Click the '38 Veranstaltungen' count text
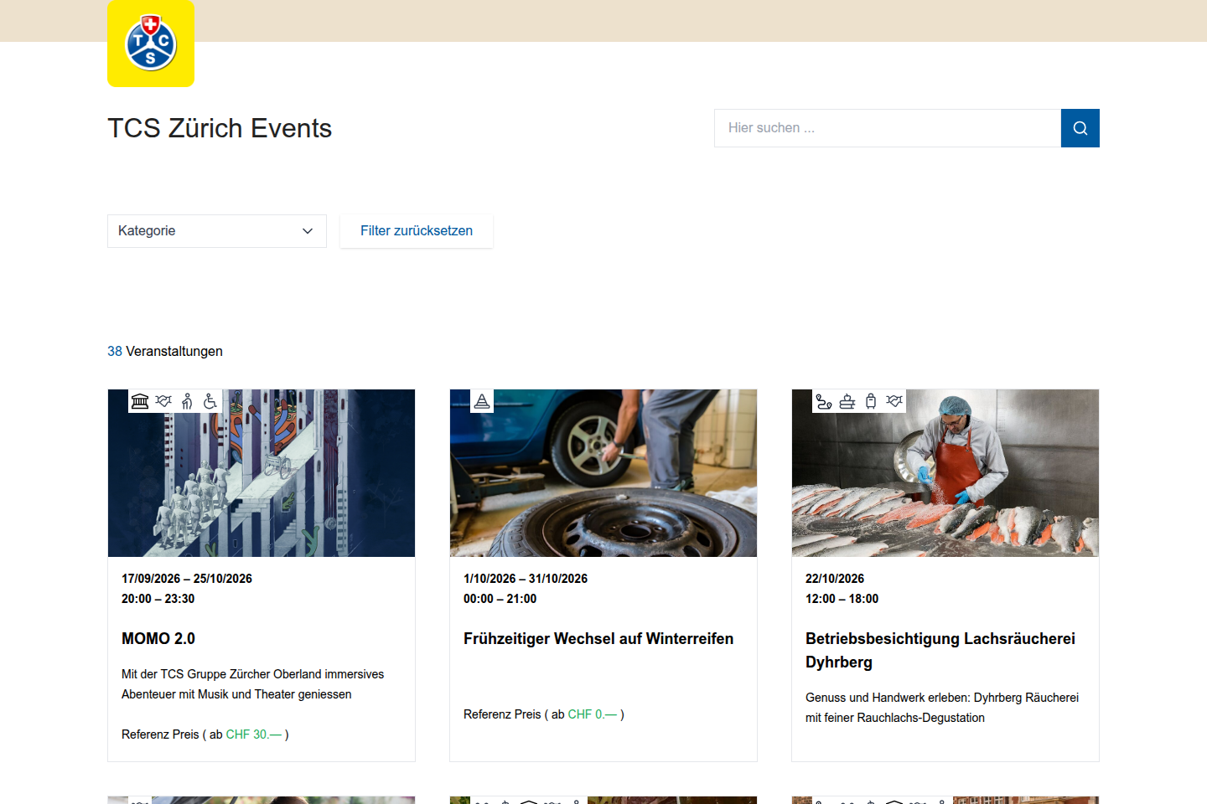Screen dimensions: 1207x804 click(x=165, y=352)
